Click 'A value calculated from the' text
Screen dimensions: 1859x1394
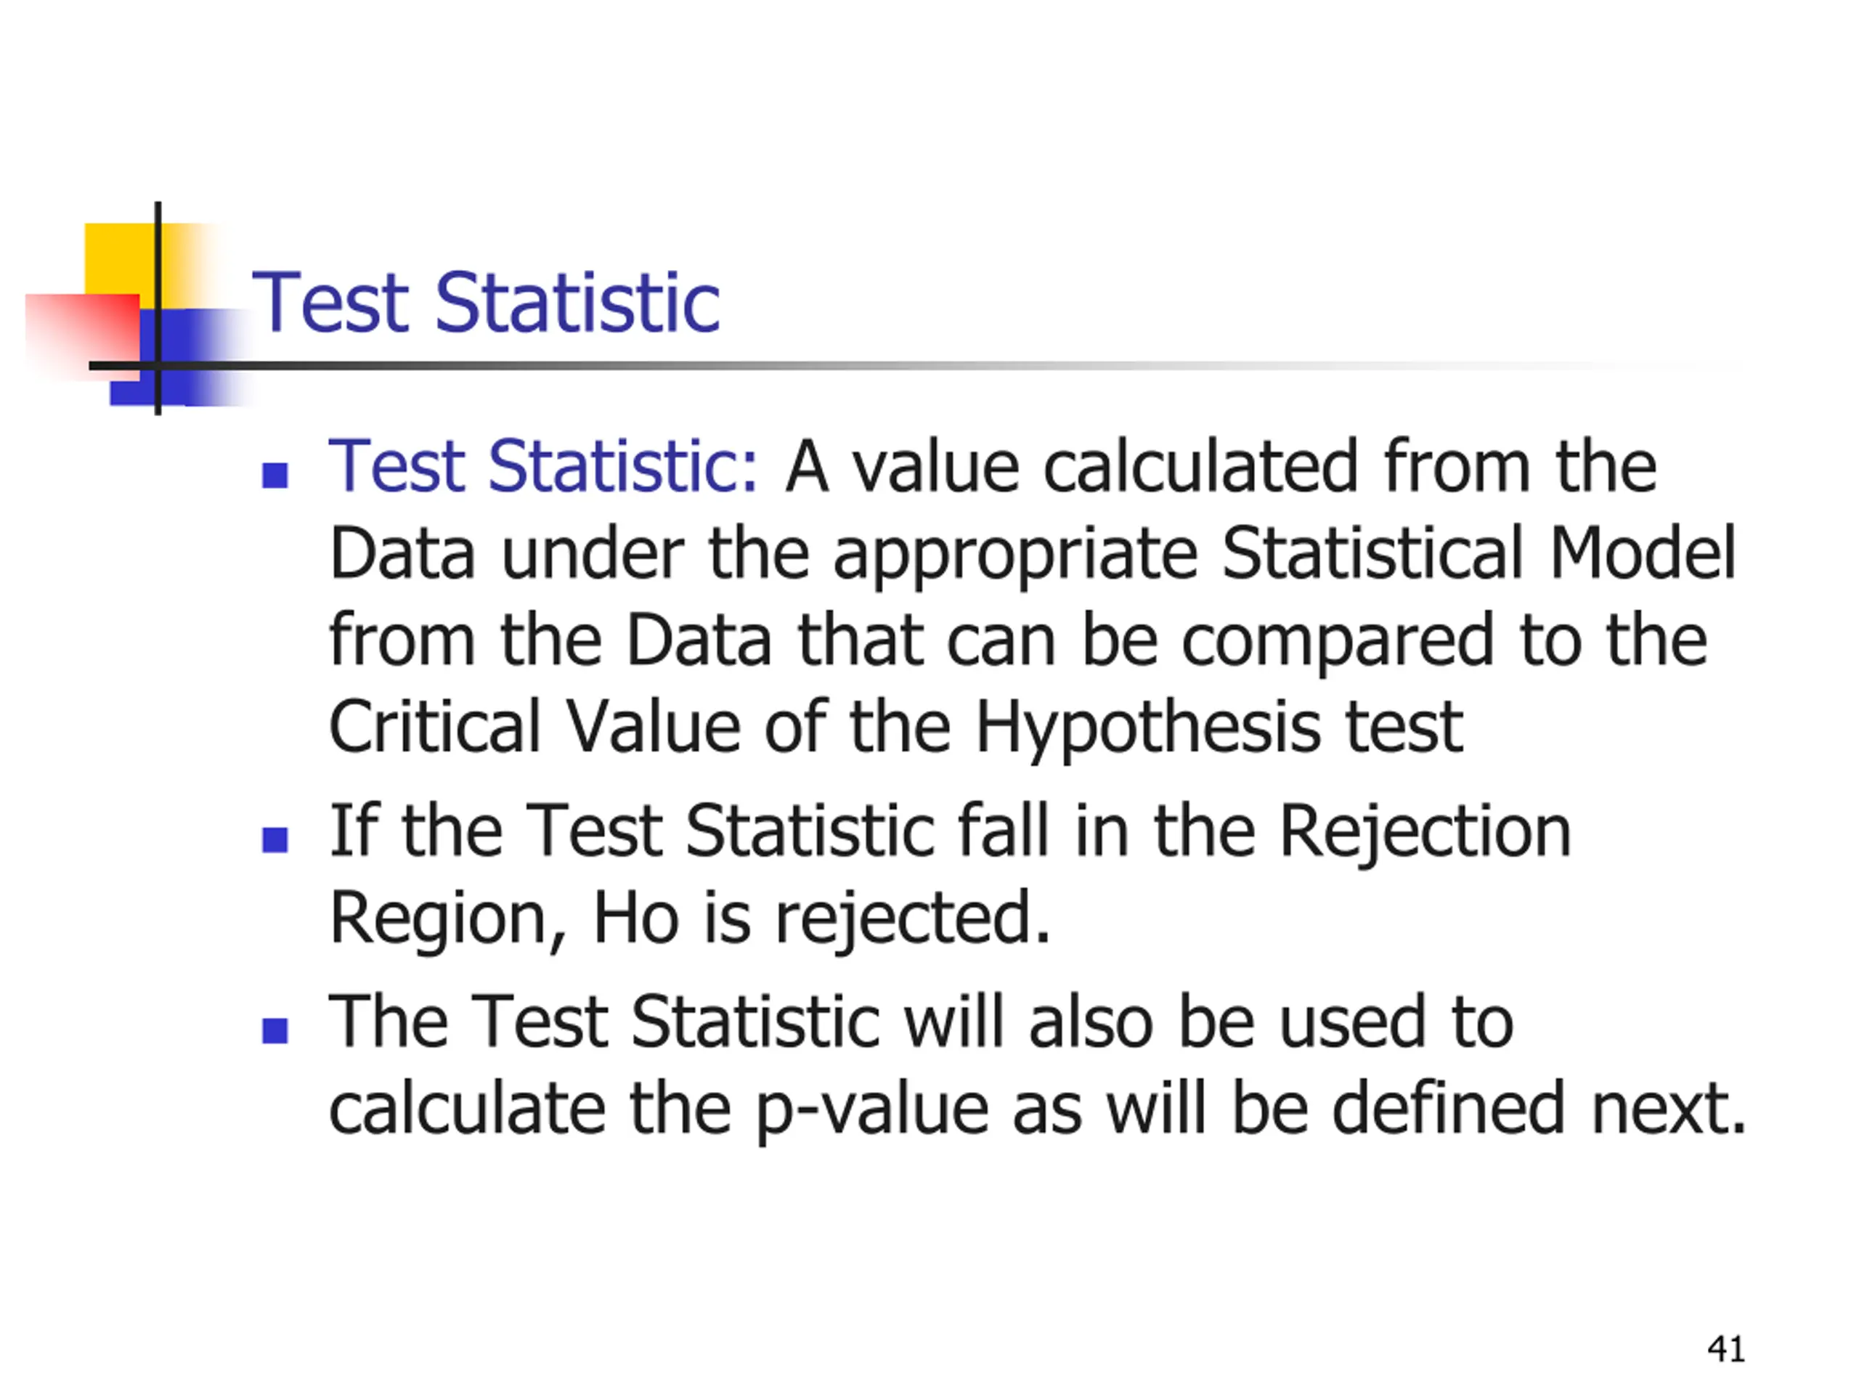(x=1220, y=465)
